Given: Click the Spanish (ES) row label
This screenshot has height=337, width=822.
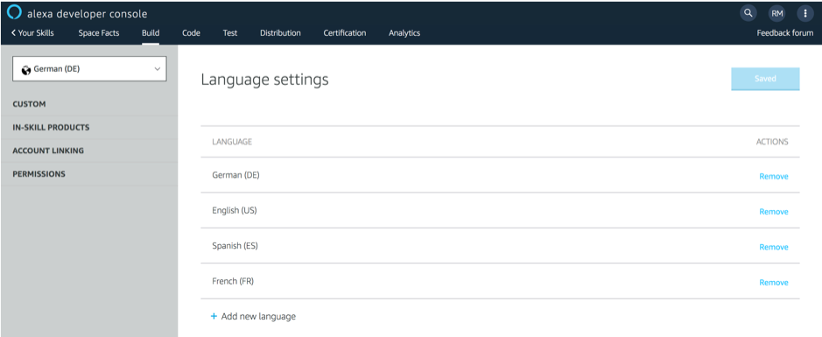Looking at the screenshot, I should coord(235,245).
